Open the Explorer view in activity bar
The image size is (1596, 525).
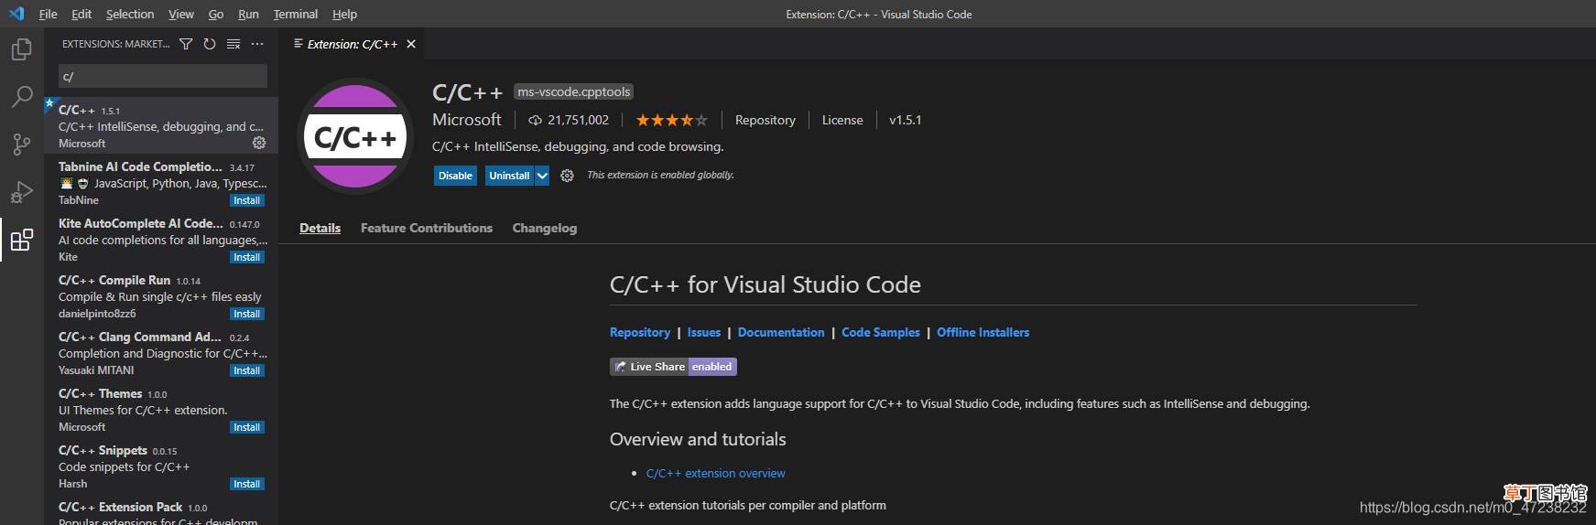(x=22, y=48)
